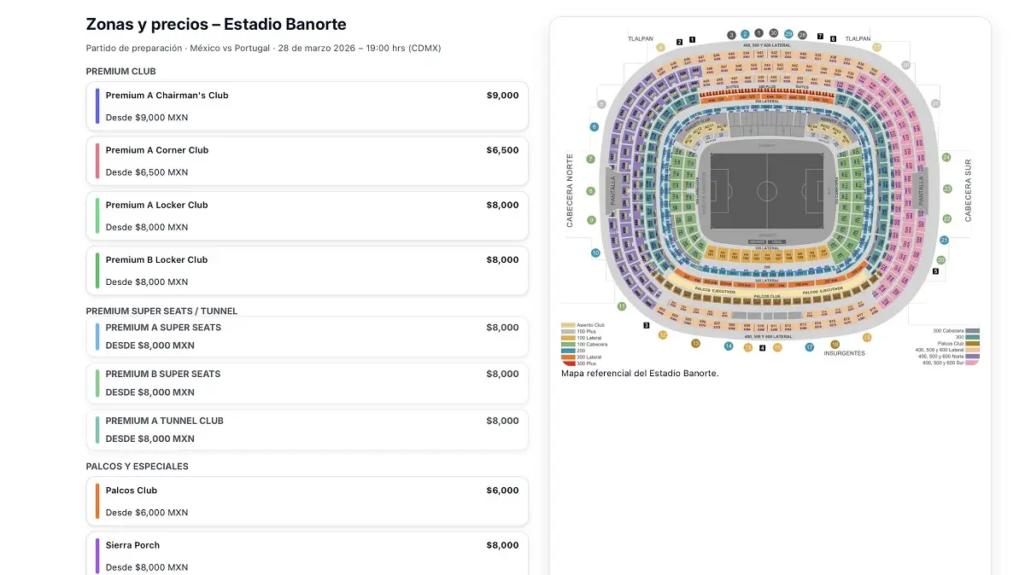Click the Asiento Club legend color swatch
The image size is (1025, 575).
pos(566,325)
